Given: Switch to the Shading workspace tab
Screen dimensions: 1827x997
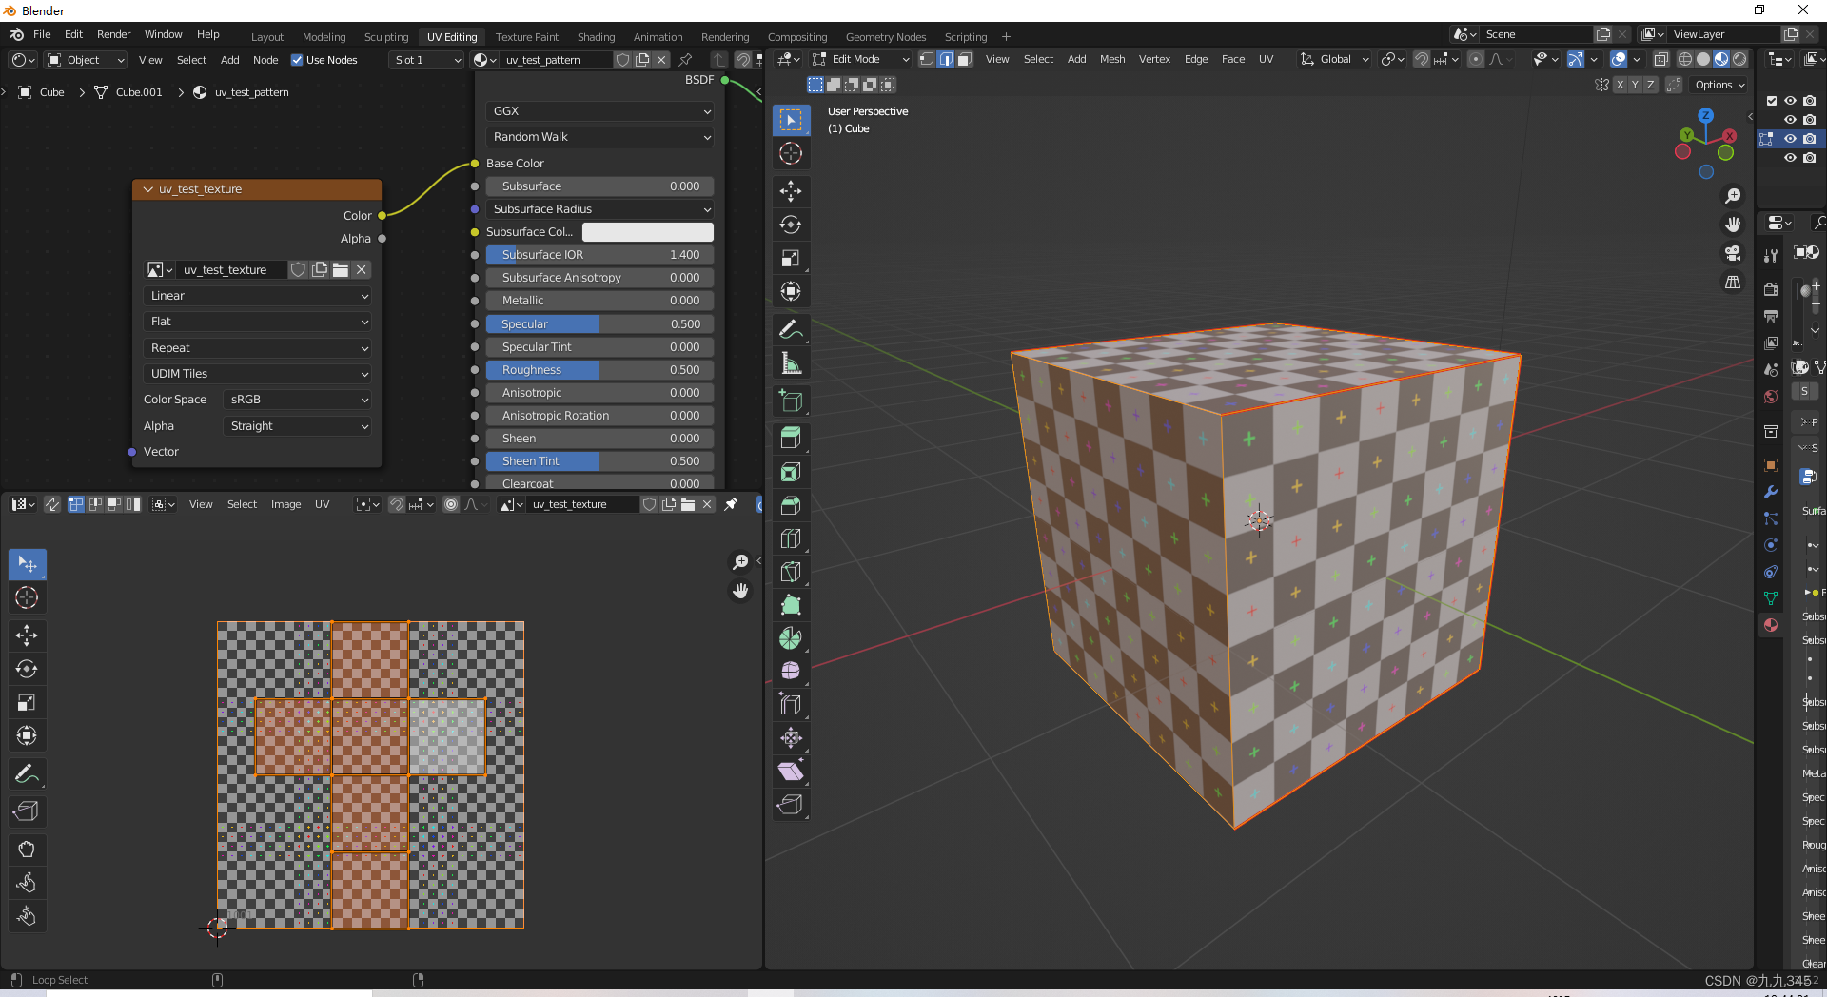Looking at the screenshot, I should click(x=596, y=37).
